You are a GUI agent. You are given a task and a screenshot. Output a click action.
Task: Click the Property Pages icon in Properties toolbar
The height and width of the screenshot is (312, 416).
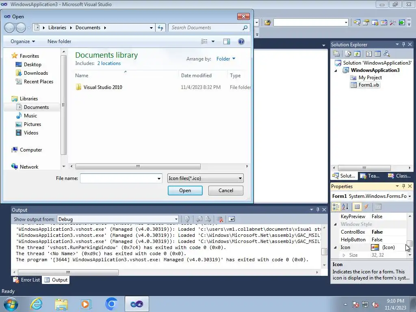click(x=378, y=207)
